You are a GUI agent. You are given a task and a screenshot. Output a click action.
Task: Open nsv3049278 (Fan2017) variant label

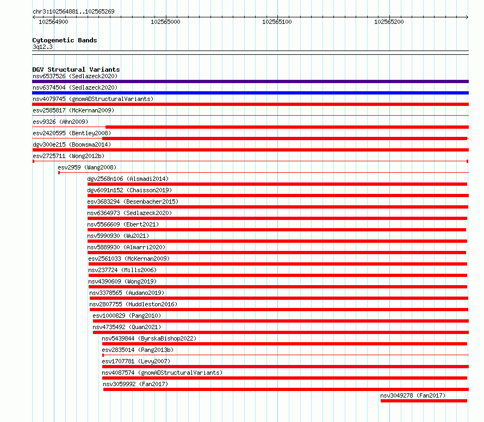(x=413, y=395)
